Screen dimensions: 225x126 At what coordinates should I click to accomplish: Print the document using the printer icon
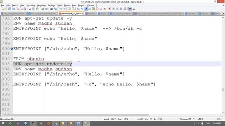25,9
